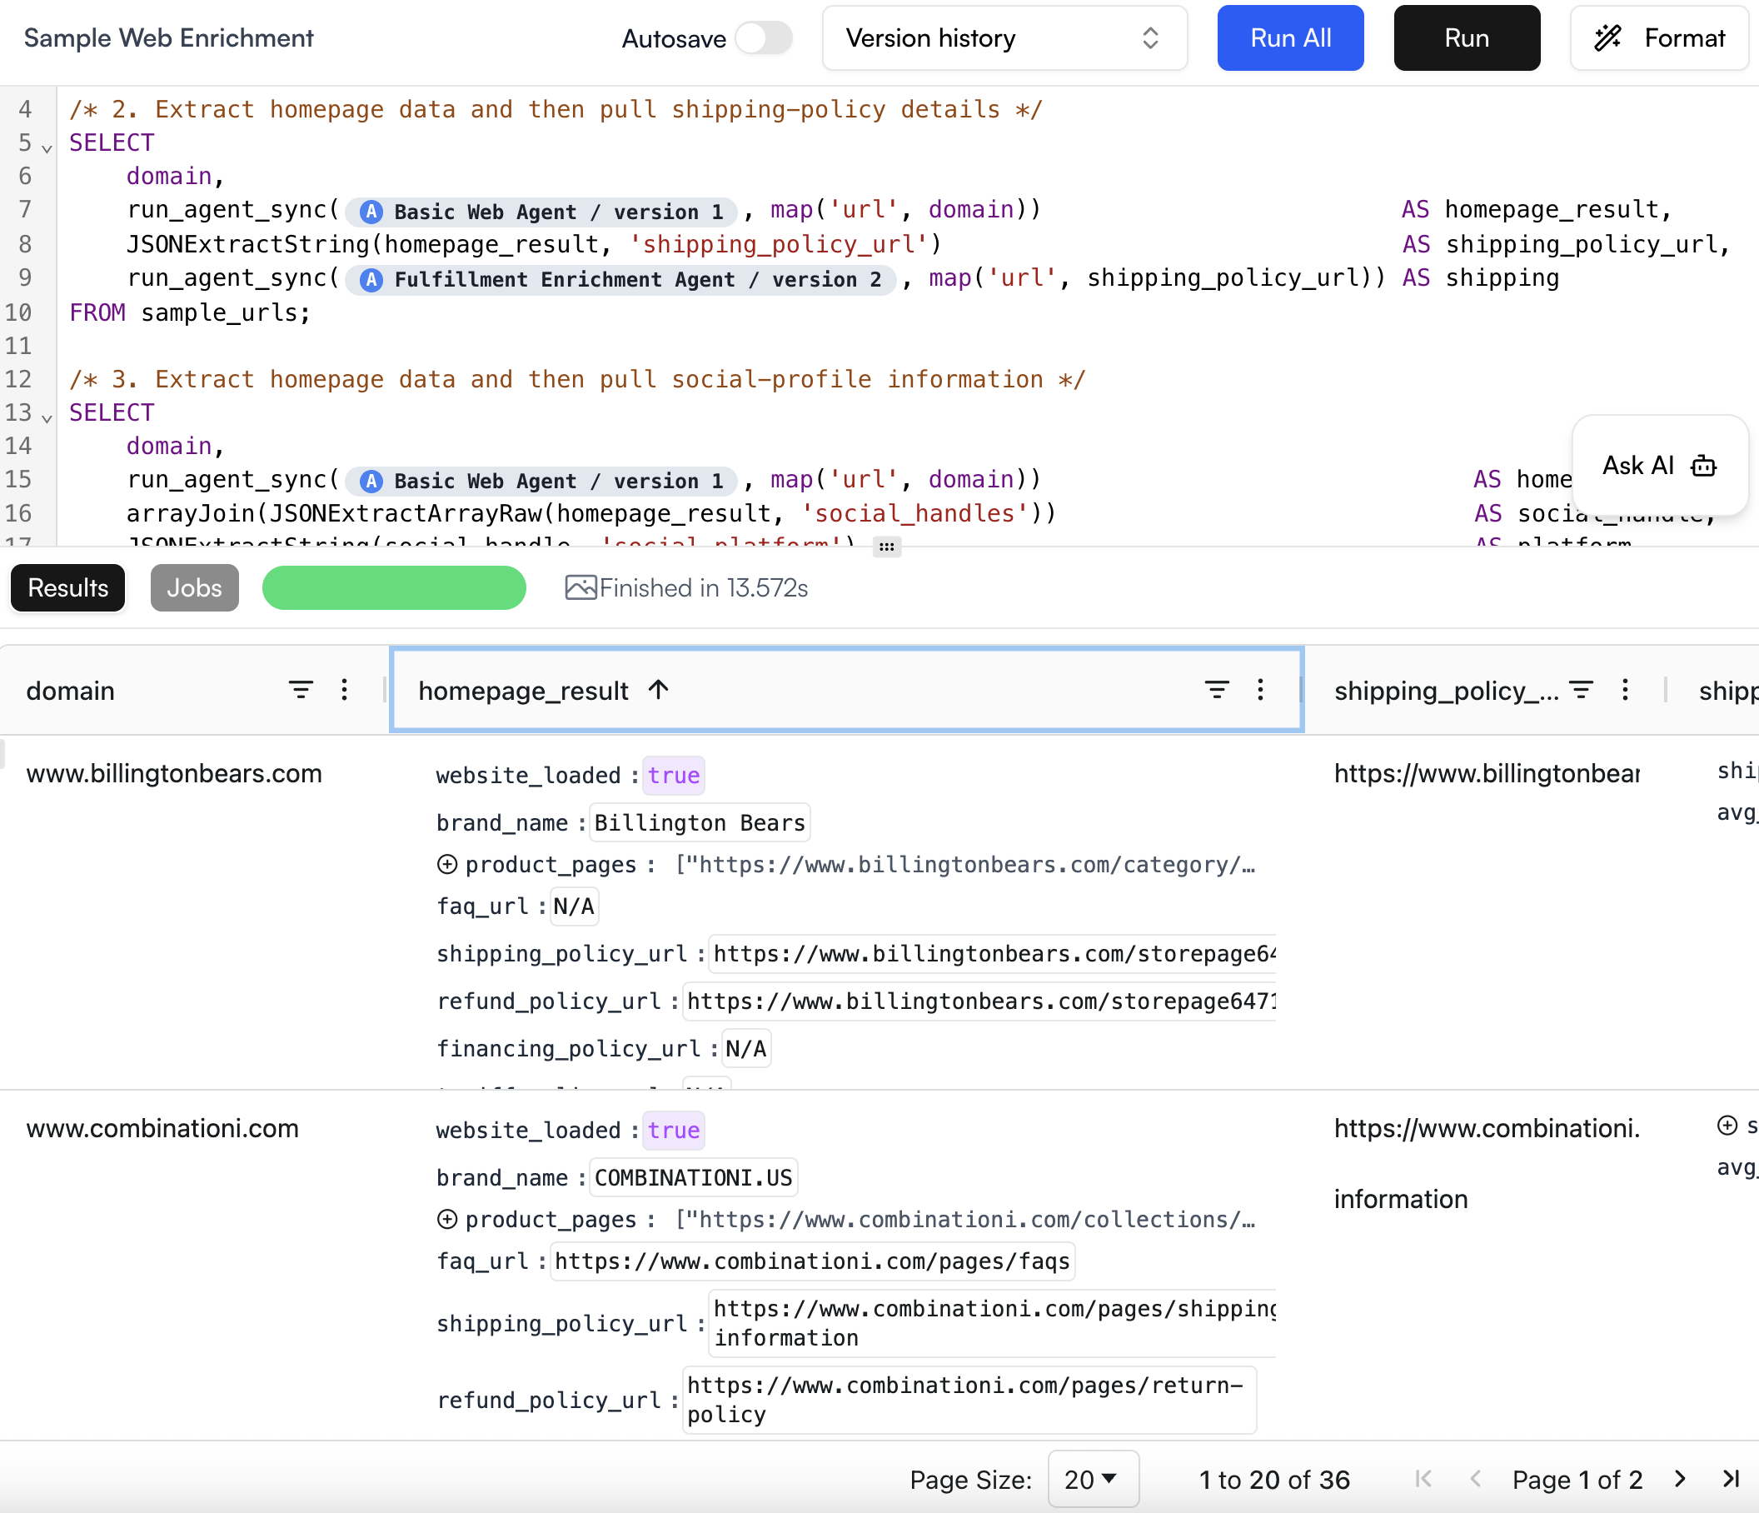Screen dimensions: 1759x1513
Task: Click the Run All button
Action: coord(1289,38)
